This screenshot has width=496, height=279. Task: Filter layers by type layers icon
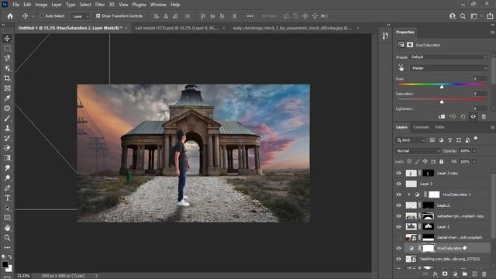coord(449,140)
